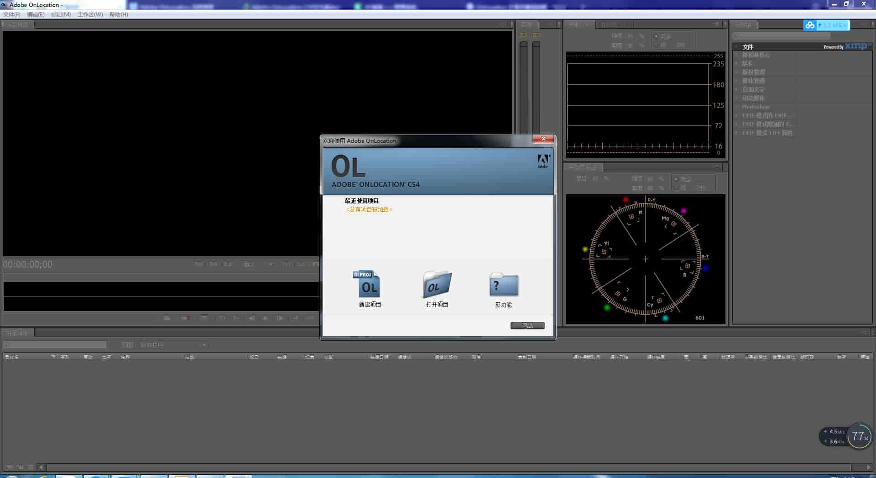Click the red record button below the monitor
876x478 pixels.
186,318
